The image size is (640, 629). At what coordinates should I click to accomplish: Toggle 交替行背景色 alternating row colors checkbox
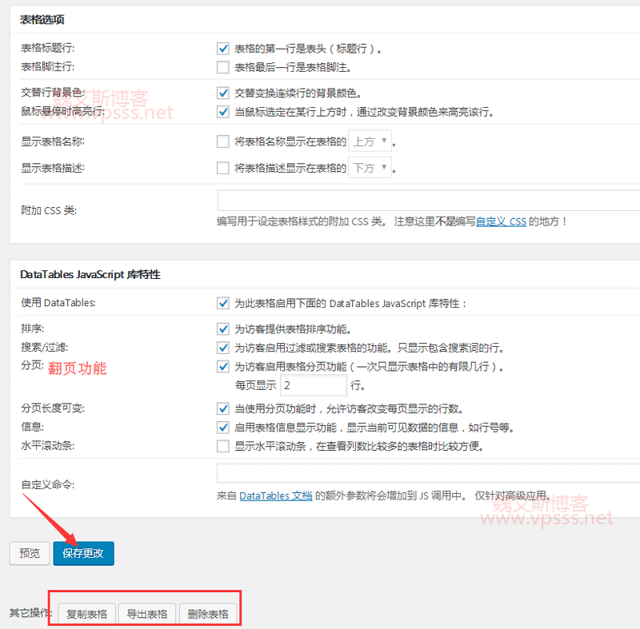223,93
